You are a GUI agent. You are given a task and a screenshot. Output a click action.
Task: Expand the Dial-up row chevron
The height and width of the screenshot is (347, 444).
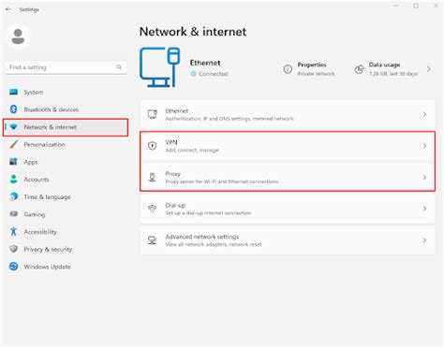tap(424, 209)
